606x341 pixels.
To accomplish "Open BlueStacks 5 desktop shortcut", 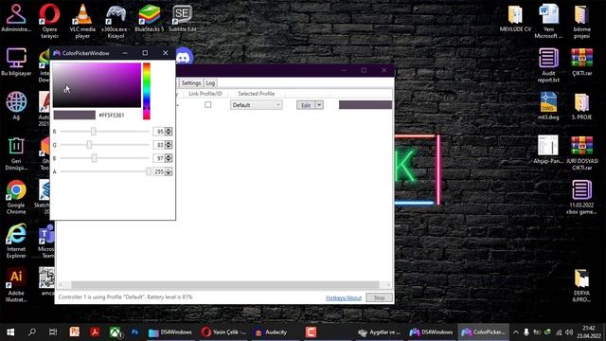I will (150, 18).
